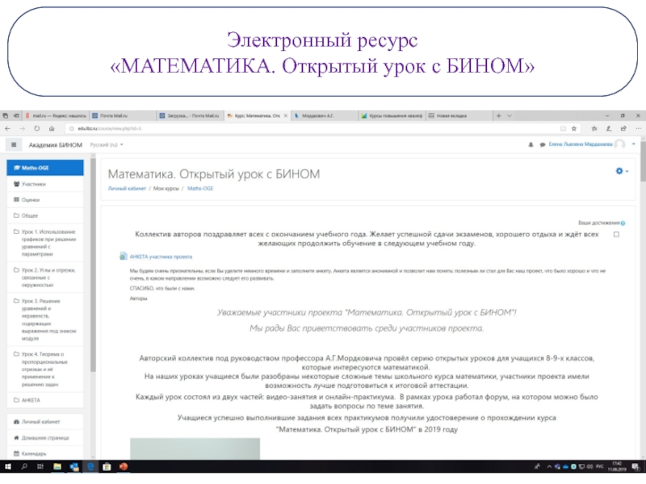Screen dimensions: 646x484
Task: Click the browser forward arrow
Action: [23, 128]
